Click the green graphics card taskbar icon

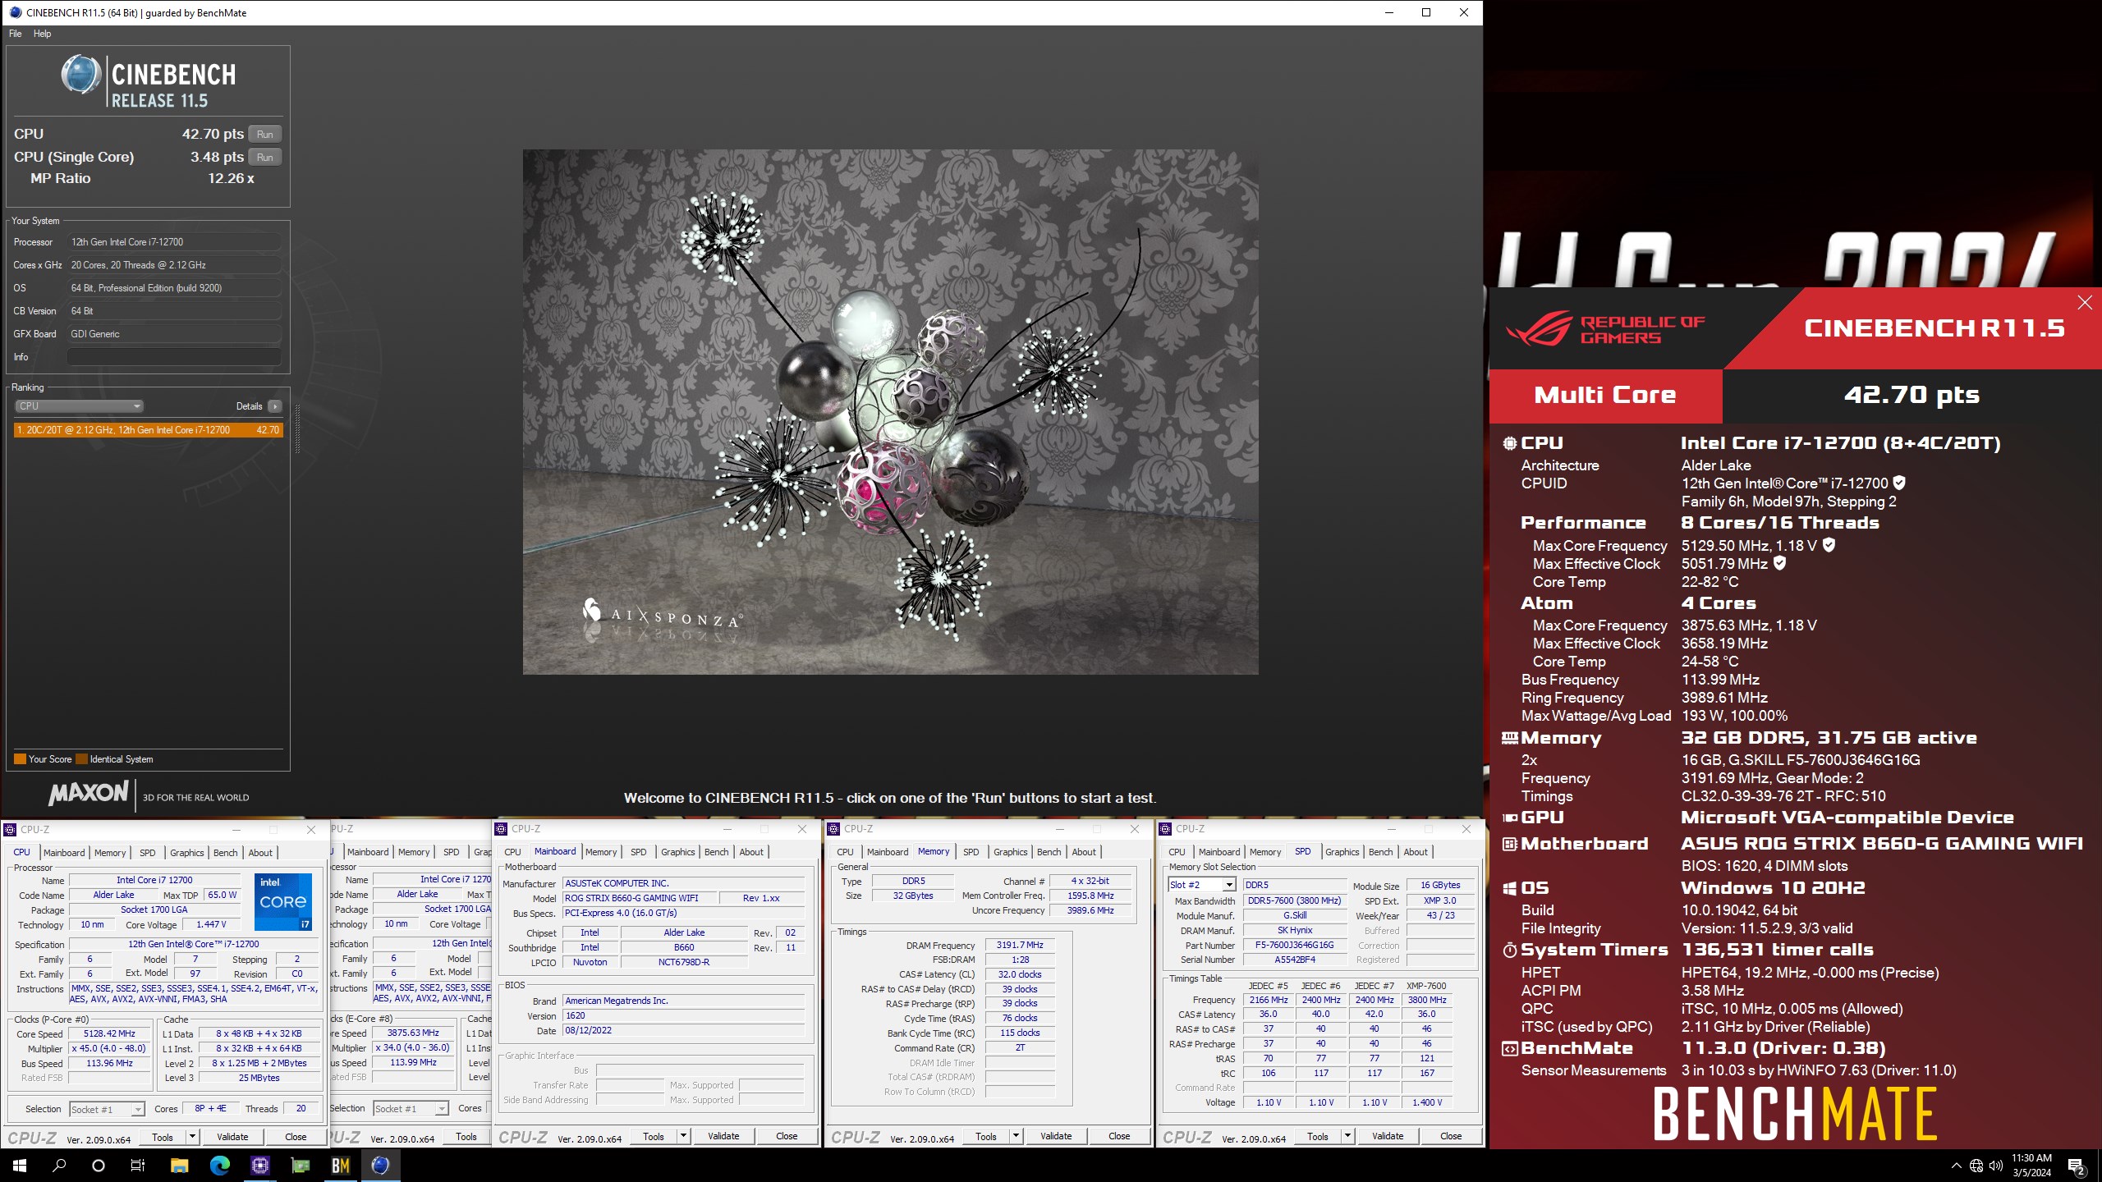click(300, 1166)
